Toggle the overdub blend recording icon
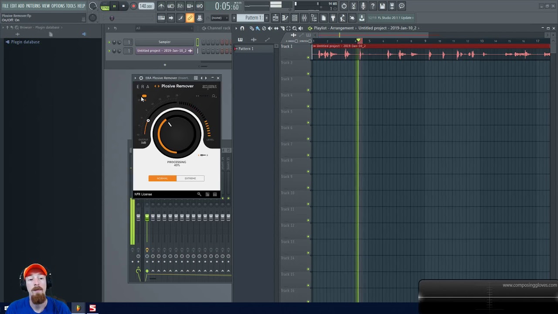The image size is (558, 314). click(x=190, y=6)
